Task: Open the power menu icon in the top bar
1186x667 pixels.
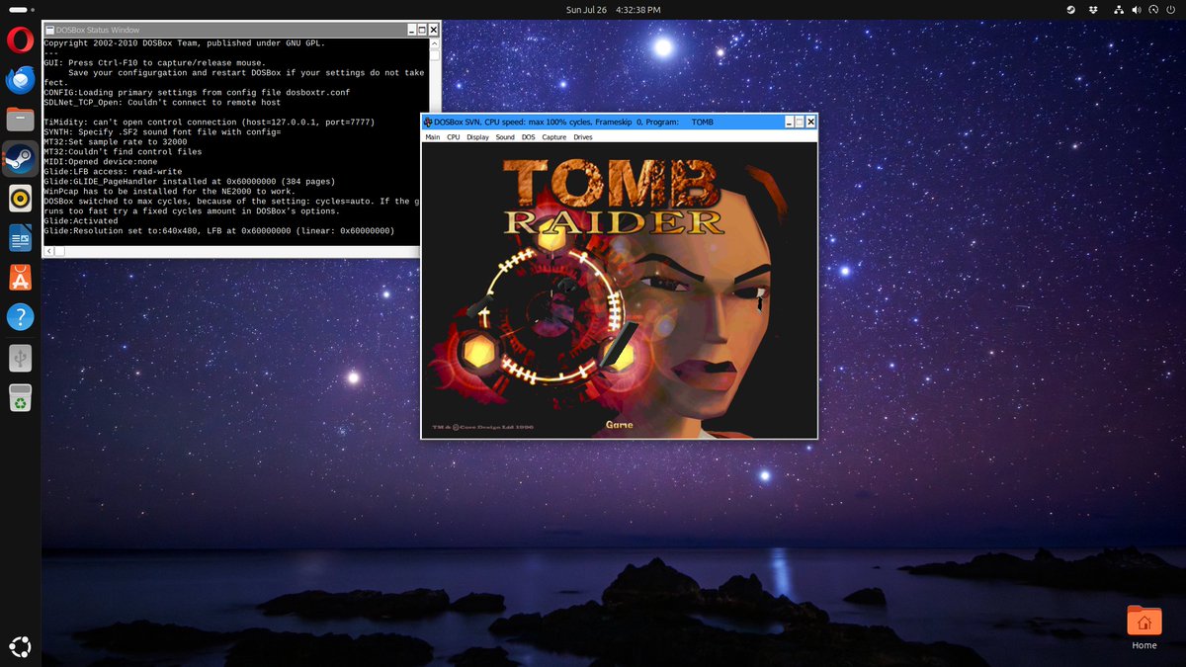Action: [x=1172, y=9]
